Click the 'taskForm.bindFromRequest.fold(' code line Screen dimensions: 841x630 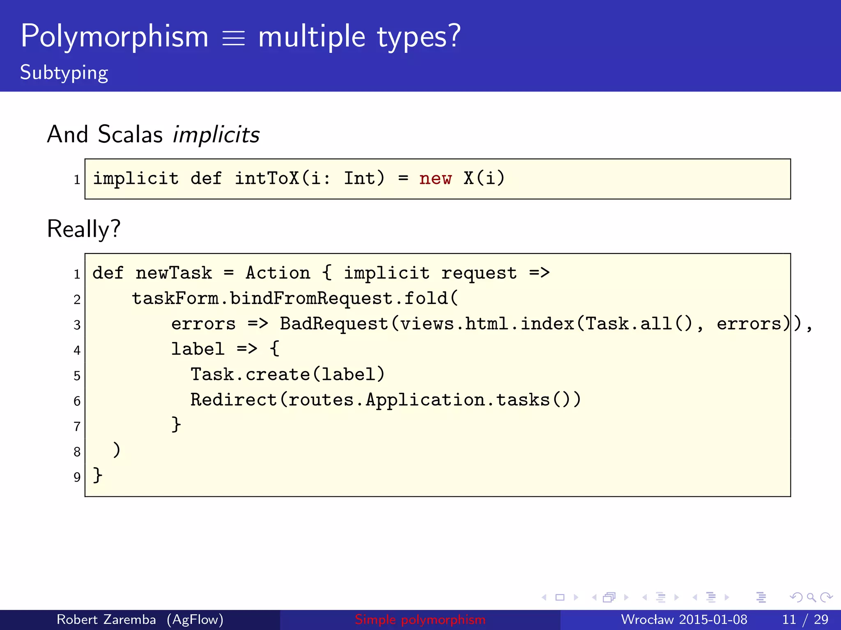point(295,299)
